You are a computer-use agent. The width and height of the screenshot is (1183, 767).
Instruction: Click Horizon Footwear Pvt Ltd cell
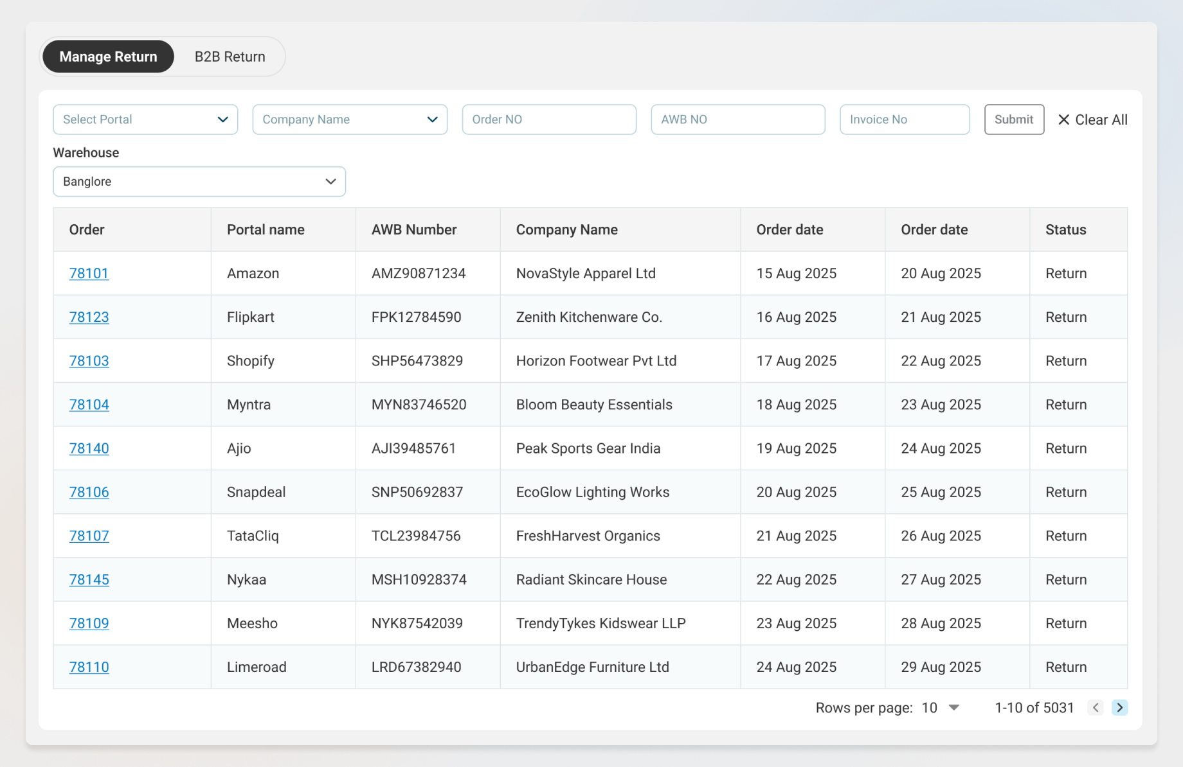click(x=620, y=361)
